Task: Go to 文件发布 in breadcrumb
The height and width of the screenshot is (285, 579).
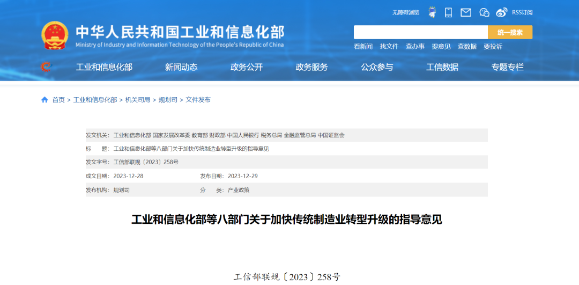Action: [x=198, y=100]
